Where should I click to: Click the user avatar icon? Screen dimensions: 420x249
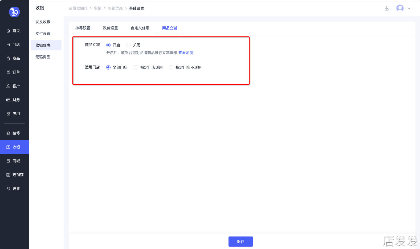point(400,8)
